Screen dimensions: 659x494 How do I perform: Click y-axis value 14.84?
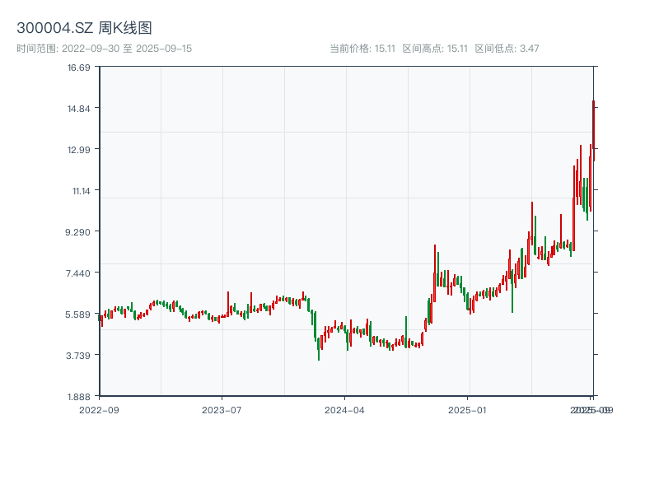[x=79, y=109]
